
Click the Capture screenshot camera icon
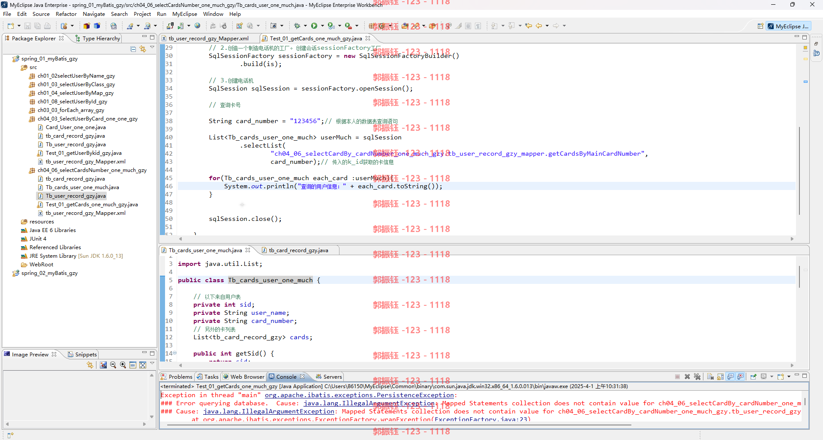point(273,26)
